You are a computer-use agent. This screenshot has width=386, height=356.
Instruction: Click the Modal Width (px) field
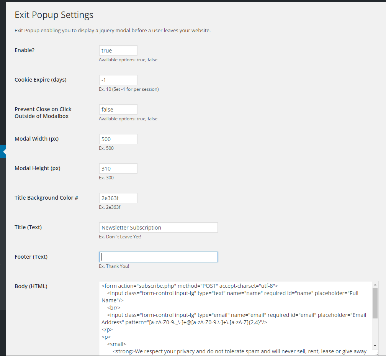point(118,139)
